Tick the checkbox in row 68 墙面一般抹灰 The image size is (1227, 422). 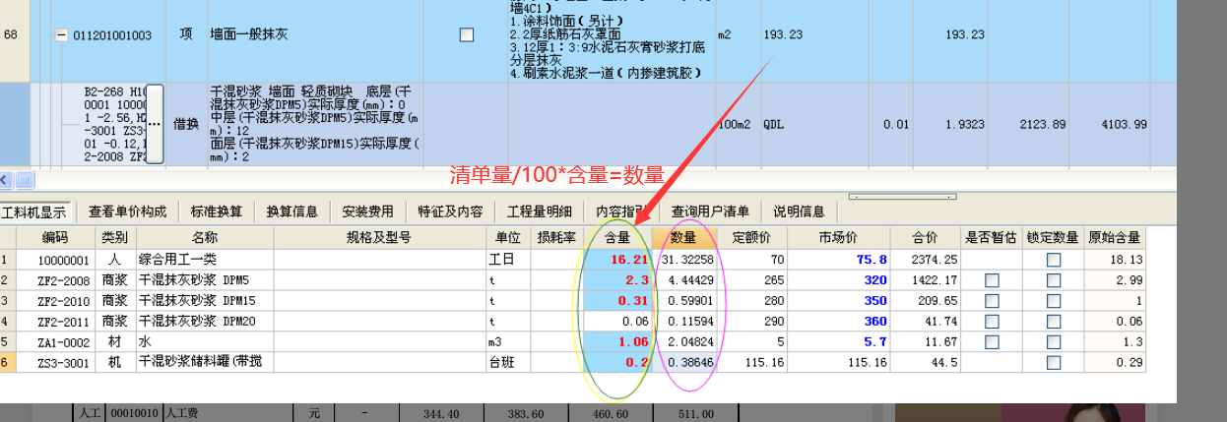tap(467, 35)
